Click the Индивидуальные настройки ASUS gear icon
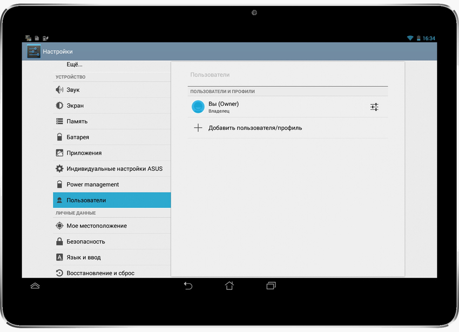Screen dimensions: 459x332 click(x=59, y=168)
